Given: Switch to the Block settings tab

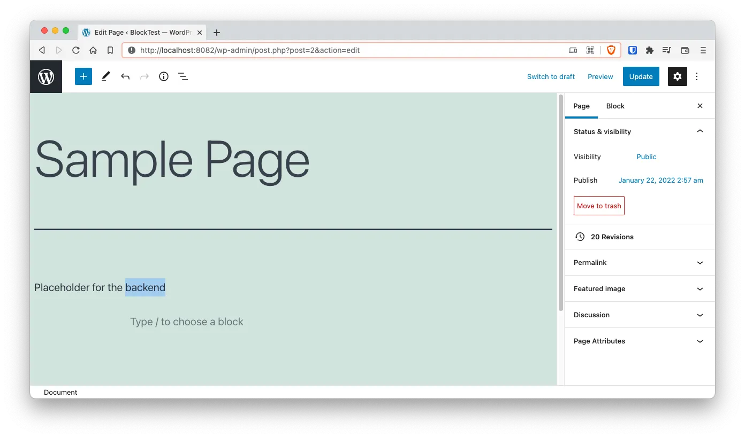Looking at the screenshot, I should (x=615, y=106).
